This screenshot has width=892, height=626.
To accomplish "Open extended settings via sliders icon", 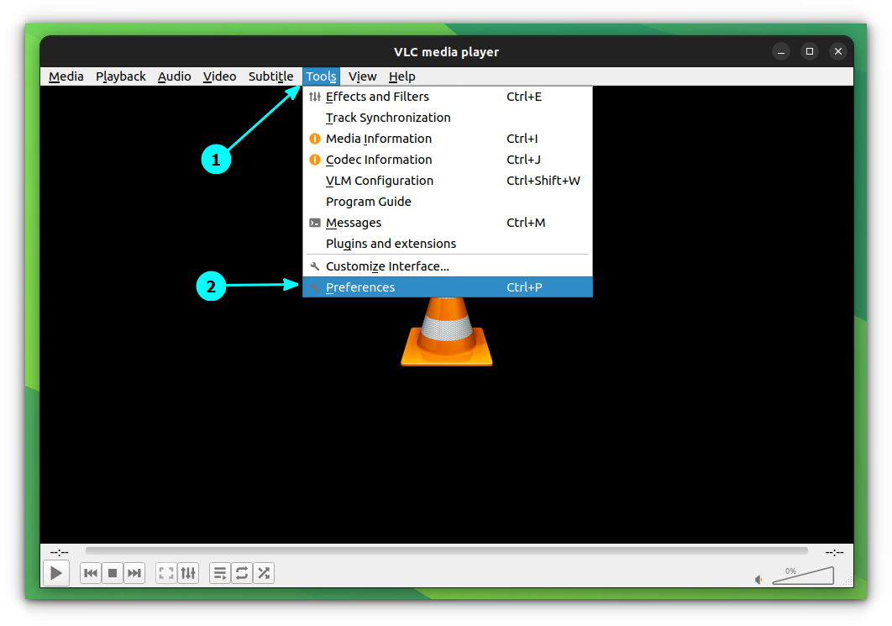I will pos(188,572).
